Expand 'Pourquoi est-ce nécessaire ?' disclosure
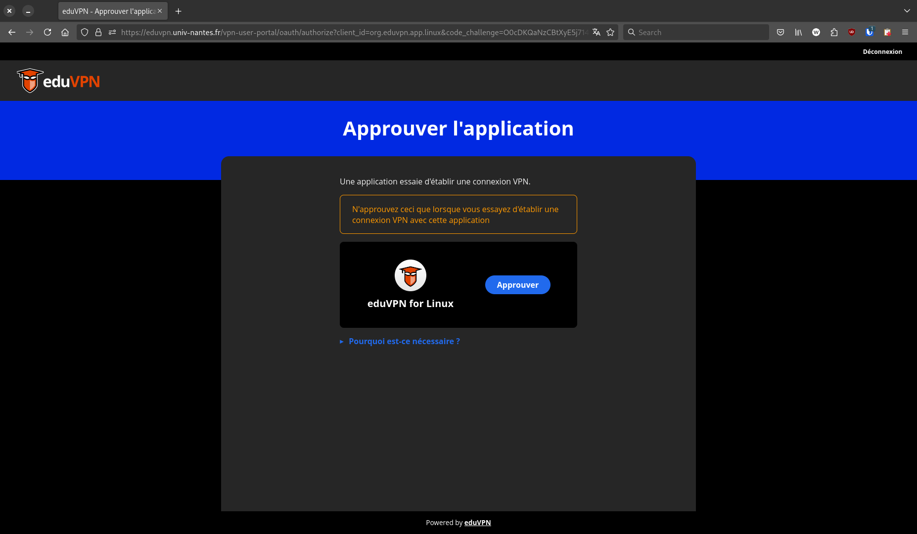 (404, 341)
